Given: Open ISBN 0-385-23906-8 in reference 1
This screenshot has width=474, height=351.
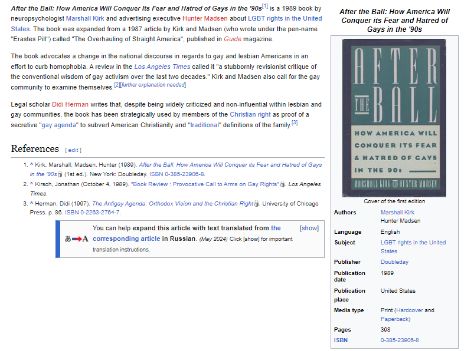Looking at the screenshot, I should point(177,174).
